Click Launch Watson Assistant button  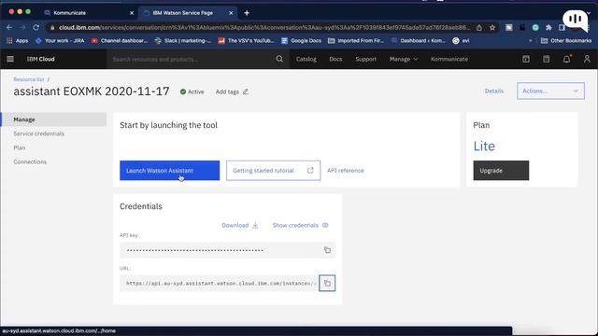pos(170,171)
